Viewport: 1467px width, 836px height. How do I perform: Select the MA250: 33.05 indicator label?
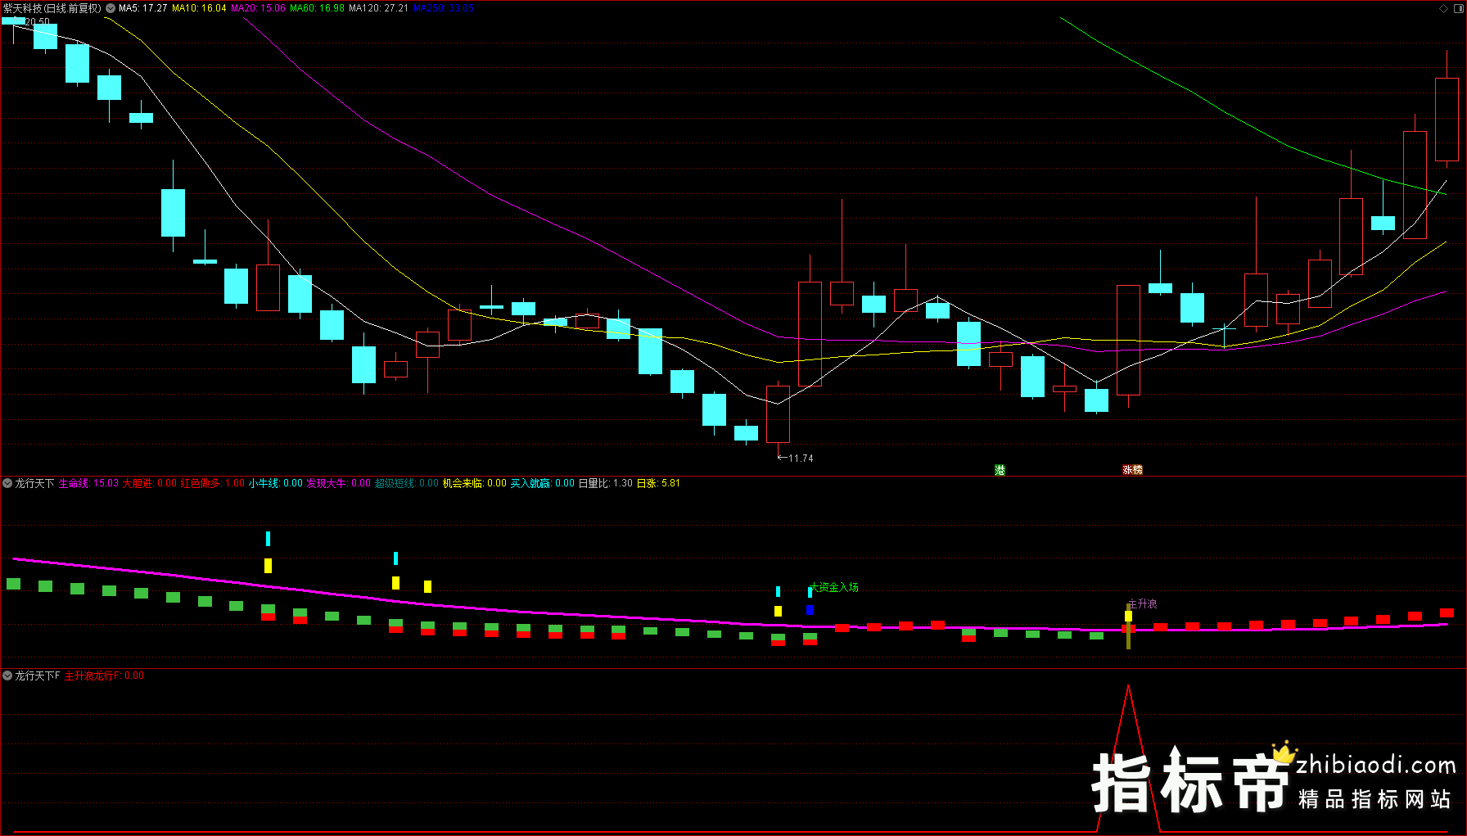[x=444, y=8]
